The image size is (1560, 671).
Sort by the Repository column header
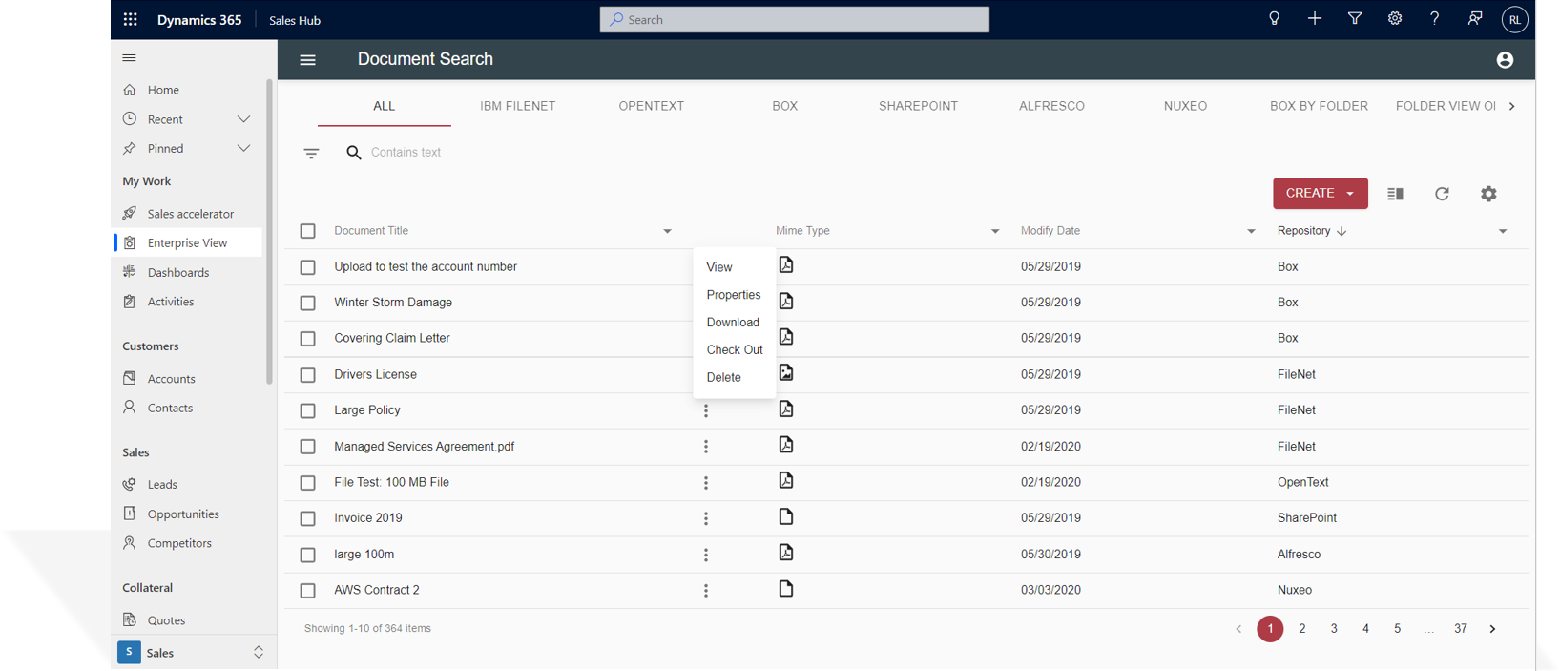coord(1312,231)
